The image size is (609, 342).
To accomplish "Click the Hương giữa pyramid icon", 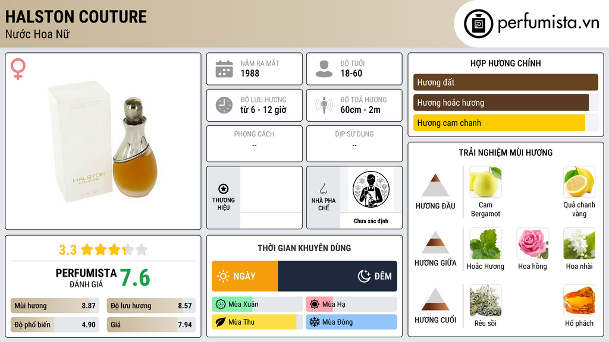I will 435,242.
